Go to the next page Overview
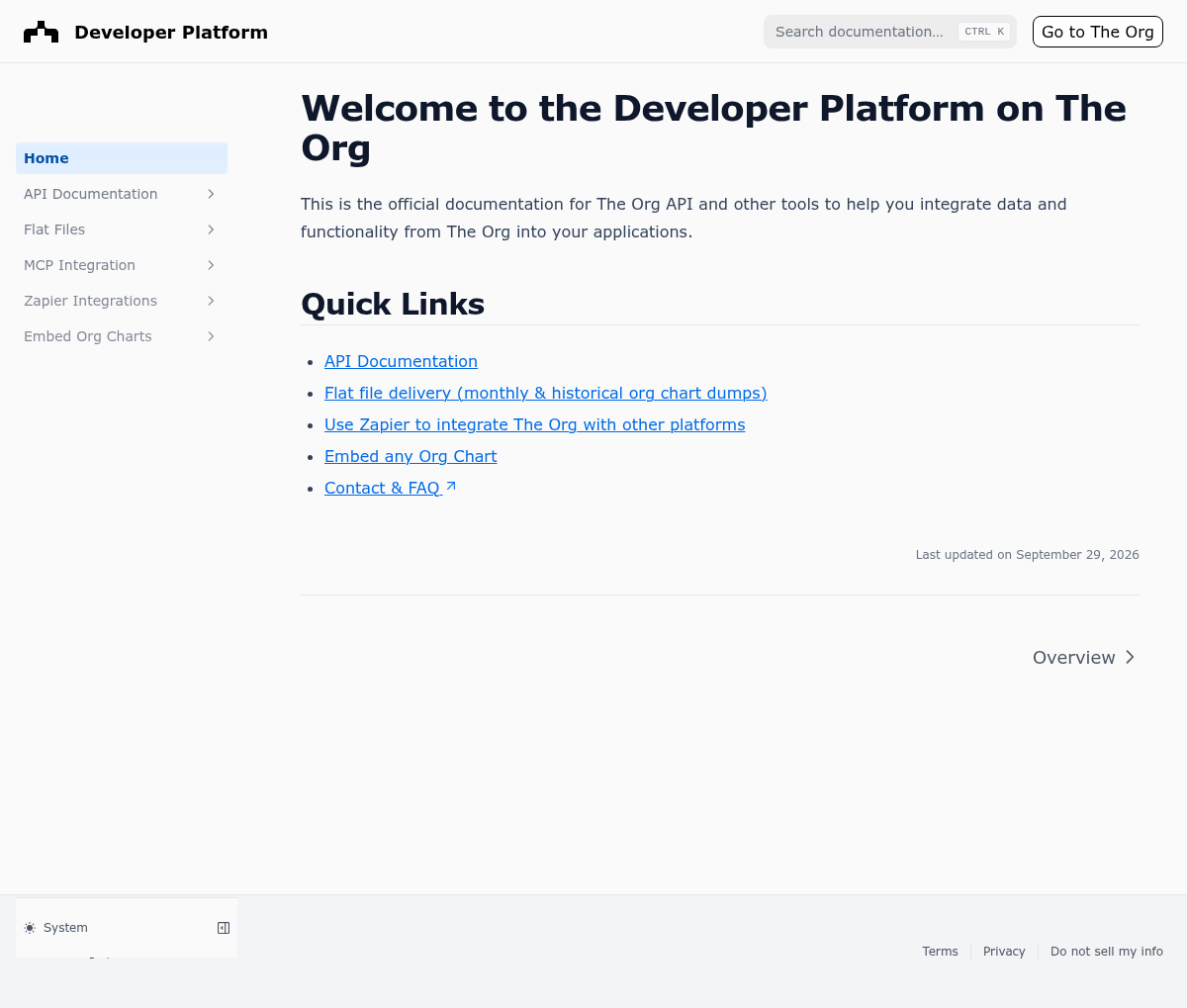The image size is (1187, 1008). click(x=1084, y=658)
